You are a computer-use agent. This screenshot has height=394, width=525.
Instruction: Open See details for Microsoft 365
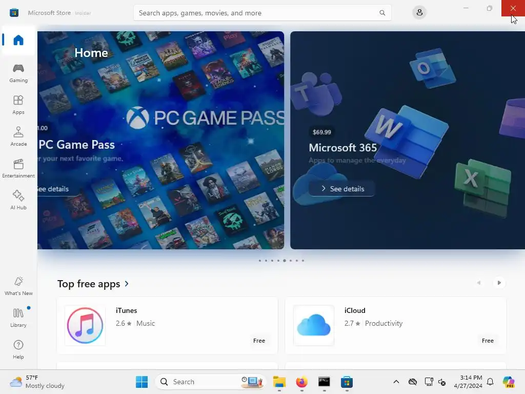coord(342,189)
